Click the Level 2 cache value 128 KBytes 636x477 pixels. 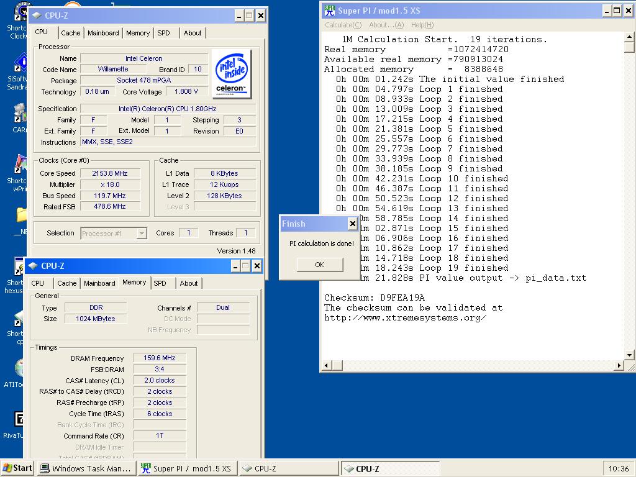[x=224, y=196]
